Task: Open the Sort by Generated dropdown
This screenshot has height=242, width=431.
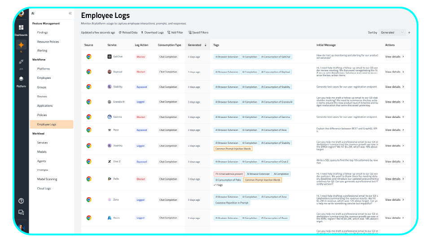Action: point(392,32)
